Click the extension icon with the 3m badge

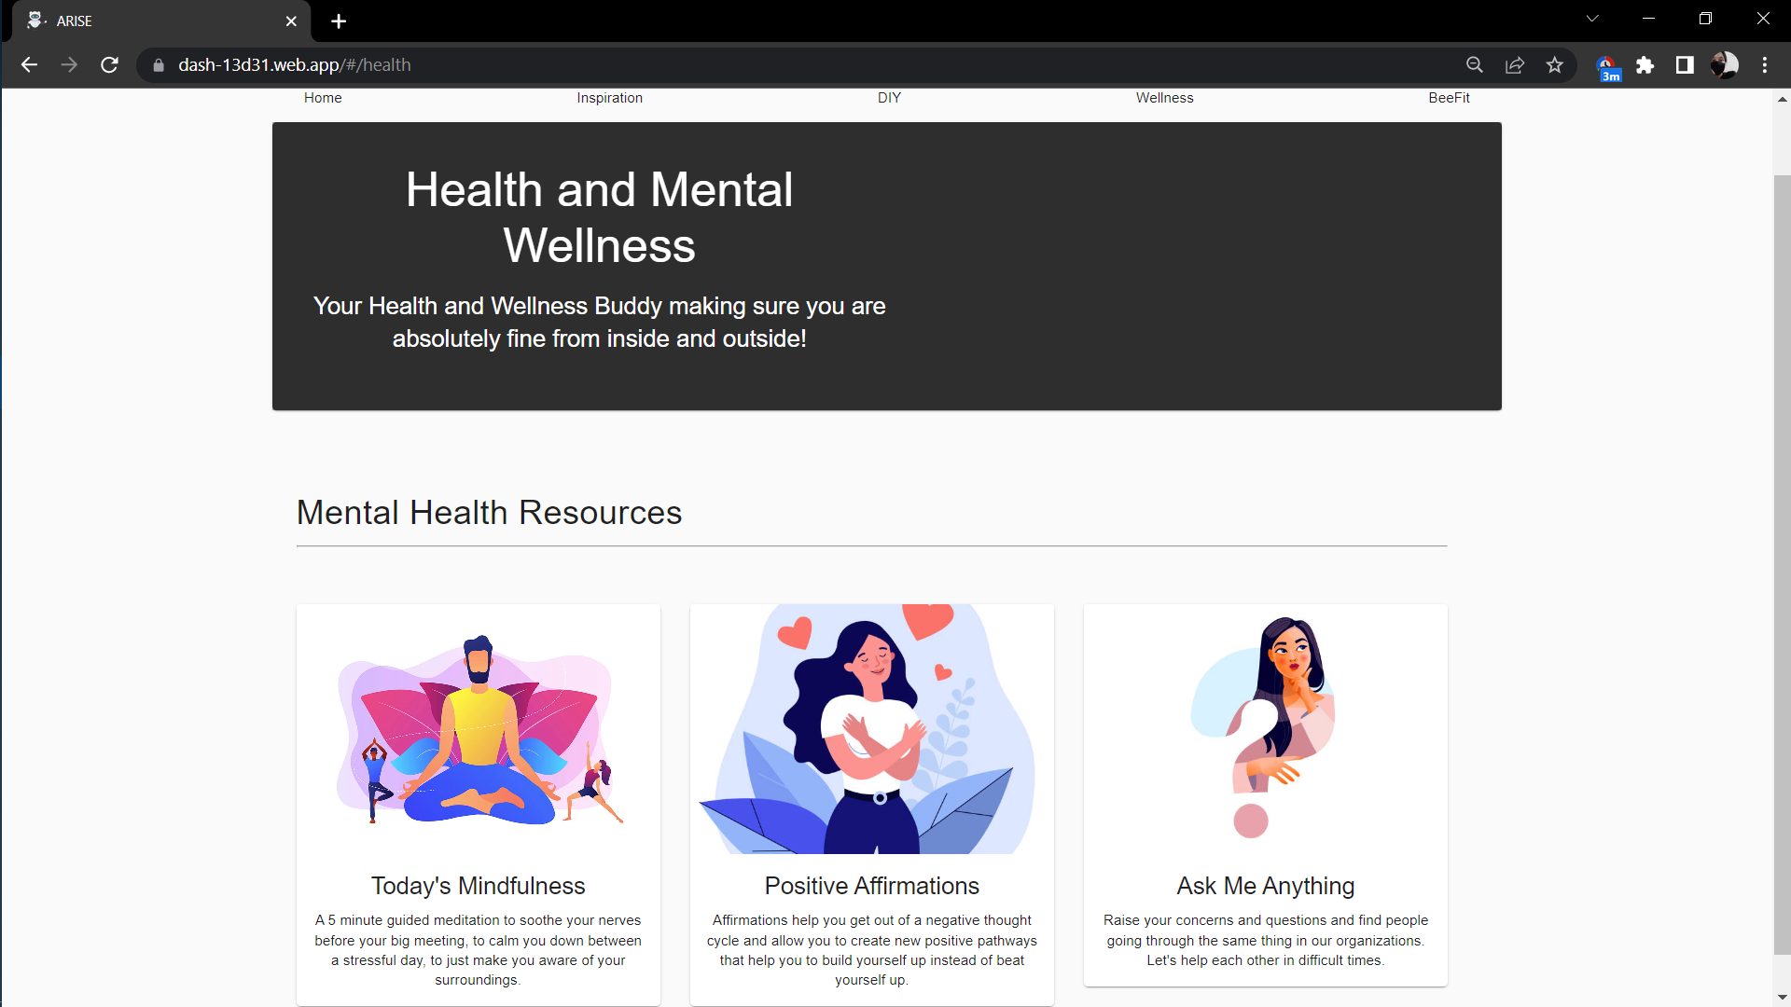tap(1607, 67)
